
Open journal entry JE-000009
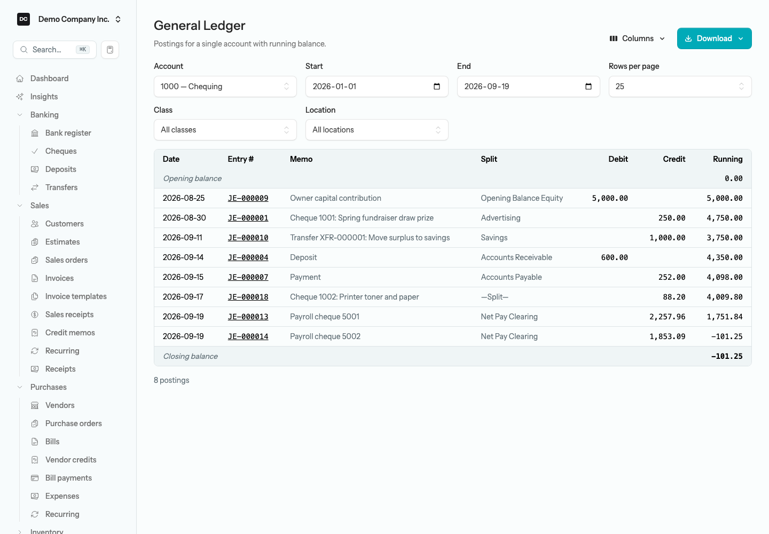[x=248, y=198]
